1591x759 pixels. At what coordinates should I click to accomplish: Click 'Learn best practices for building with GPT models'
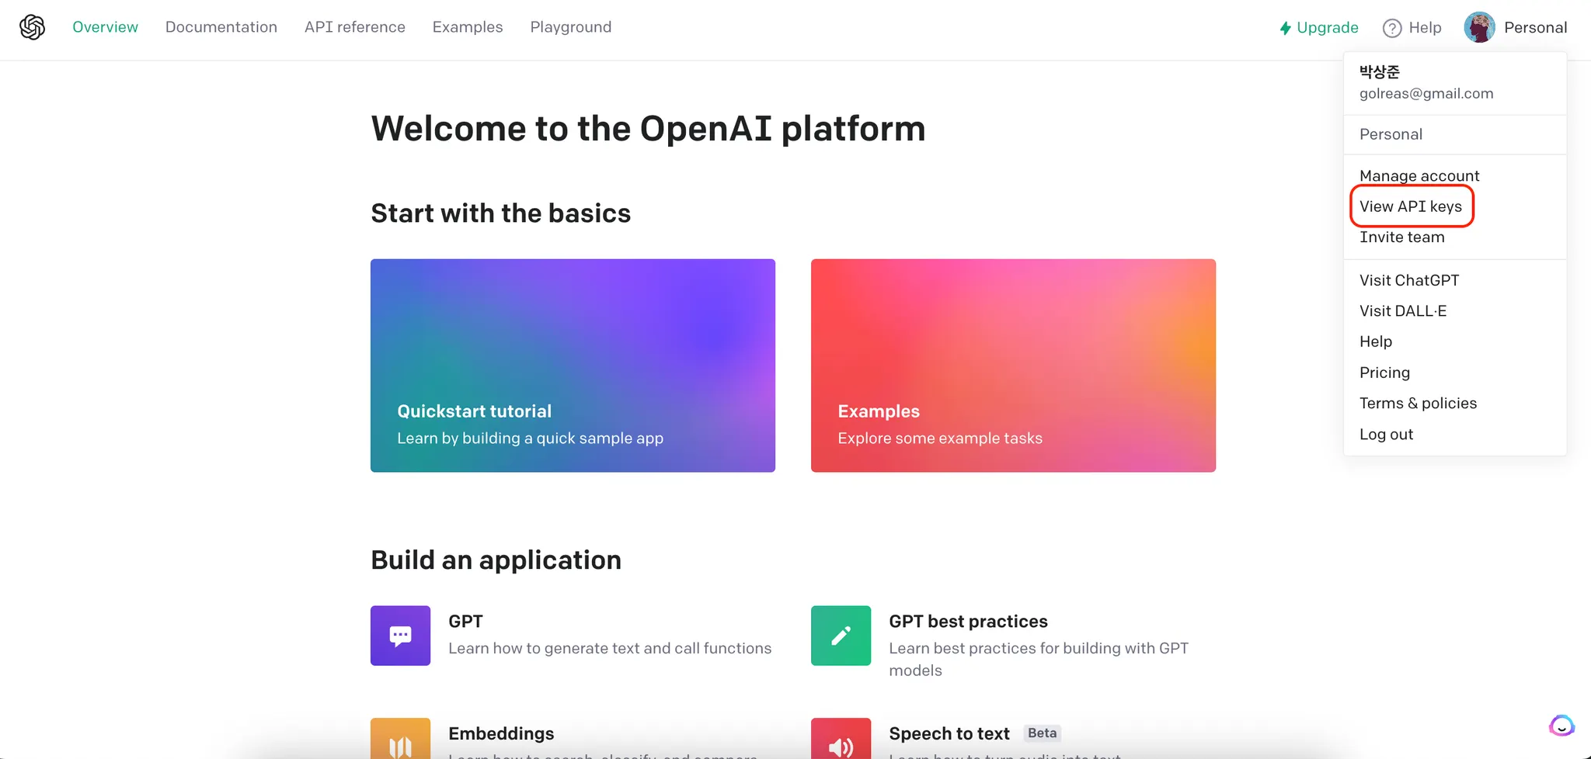(x=1039, y=659)
